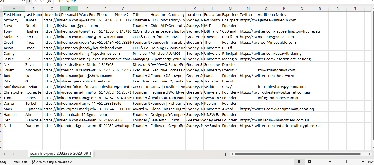Click the Notes header cell
The image size is (374, 165).
coord(284,14)
